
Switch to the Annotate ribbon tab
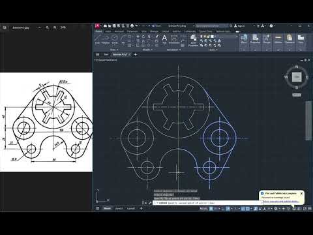pyautogui.click(x=119, y=31)
